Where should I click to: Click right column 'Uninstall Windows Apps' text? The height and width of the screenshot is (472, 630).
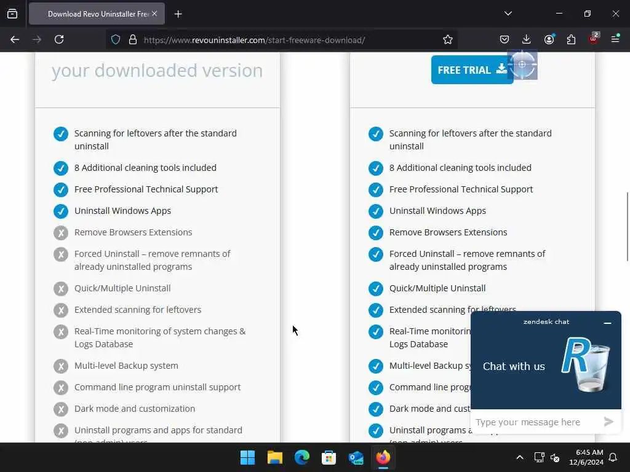[x=437, y=211]
